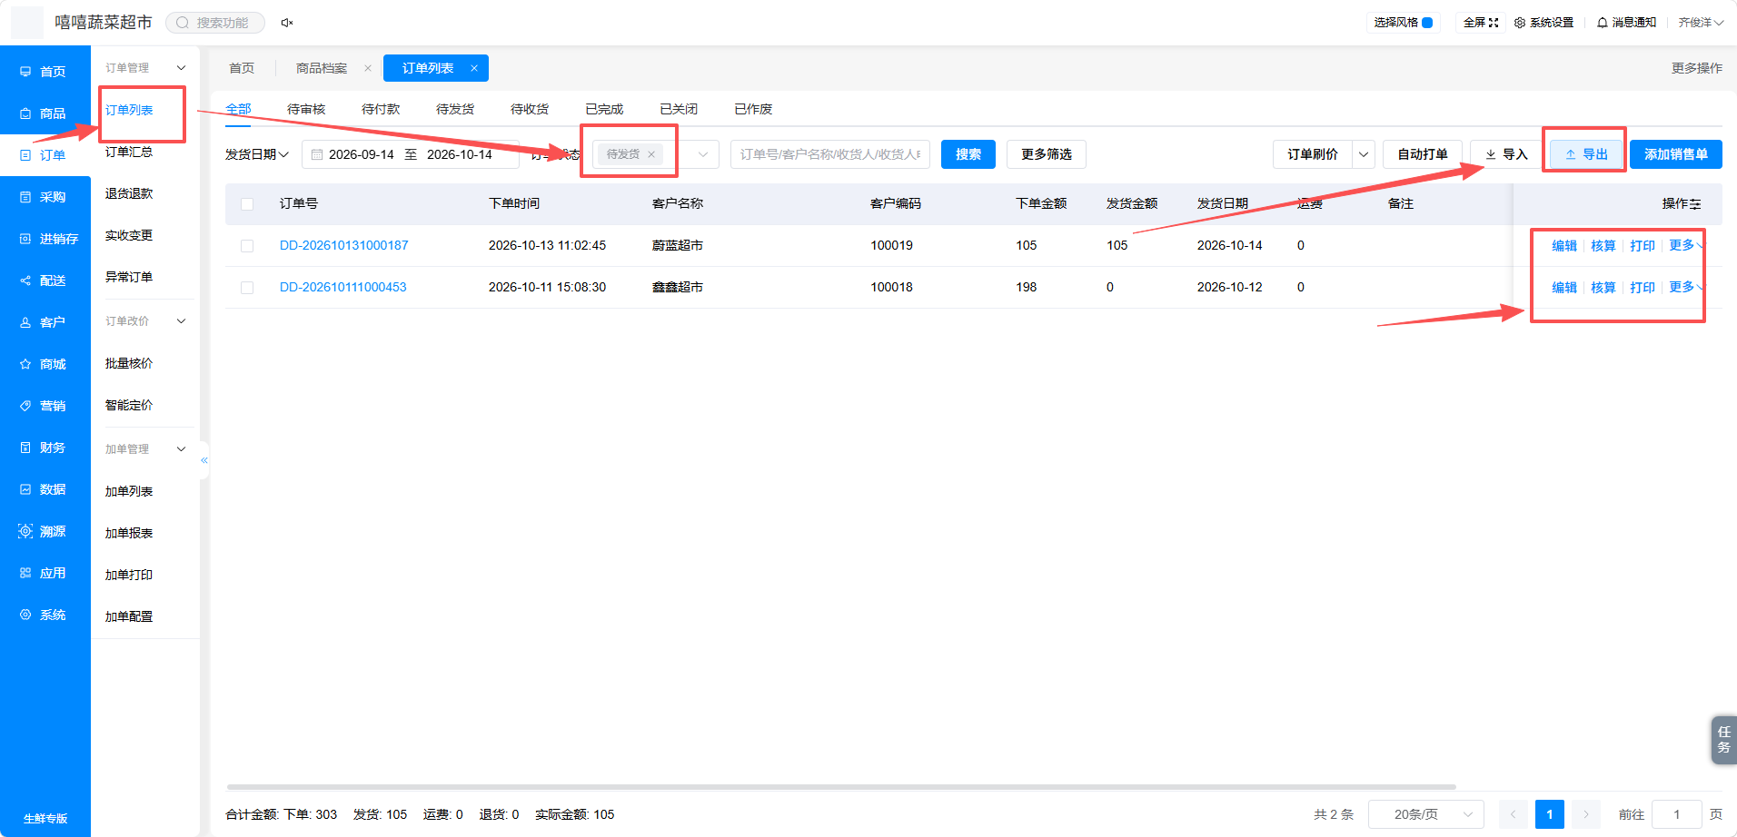Click the column settings icon beside 操作
The image size is (1737, 837).
tap(1695, 204)
